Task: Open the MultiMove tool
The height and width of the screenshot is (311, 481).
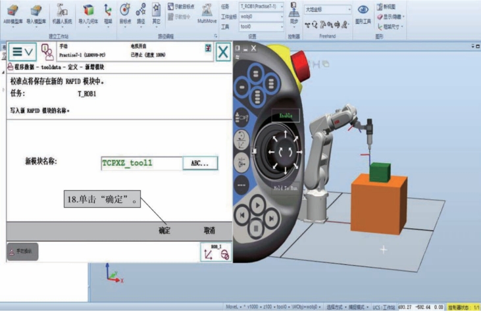Action: click(207, 14)
